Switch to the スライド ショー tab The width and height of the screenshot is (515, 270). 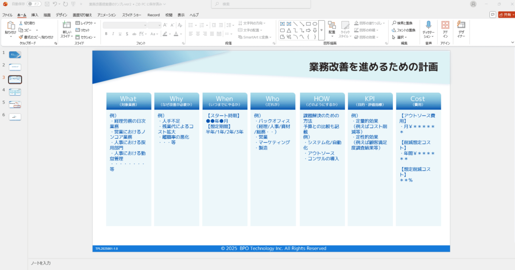131,15
